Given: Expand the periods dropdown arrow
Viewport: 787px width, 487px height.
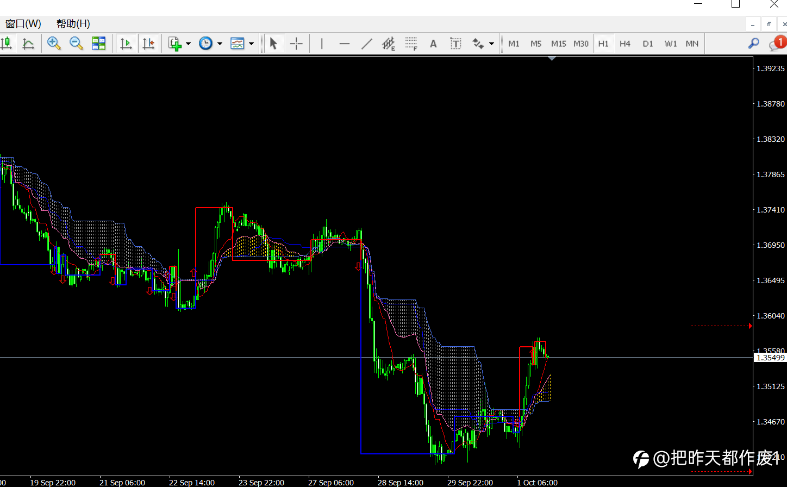Looking at the screenshot, I should coord(220,43).
